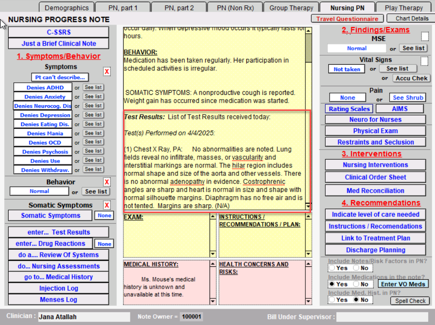Click the Bill Under Supervisor field

click(382, 317)
